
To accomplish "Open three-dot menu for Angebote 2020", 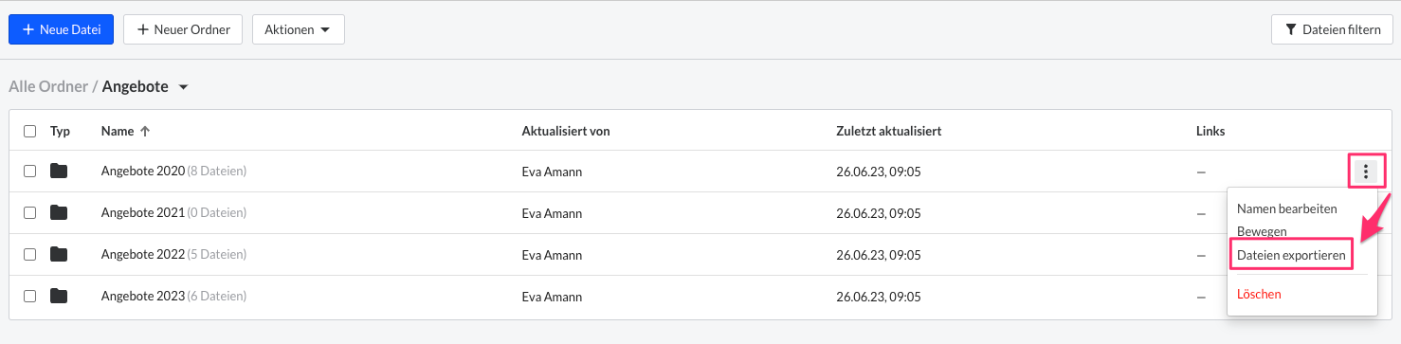I will click(1365, 172).
